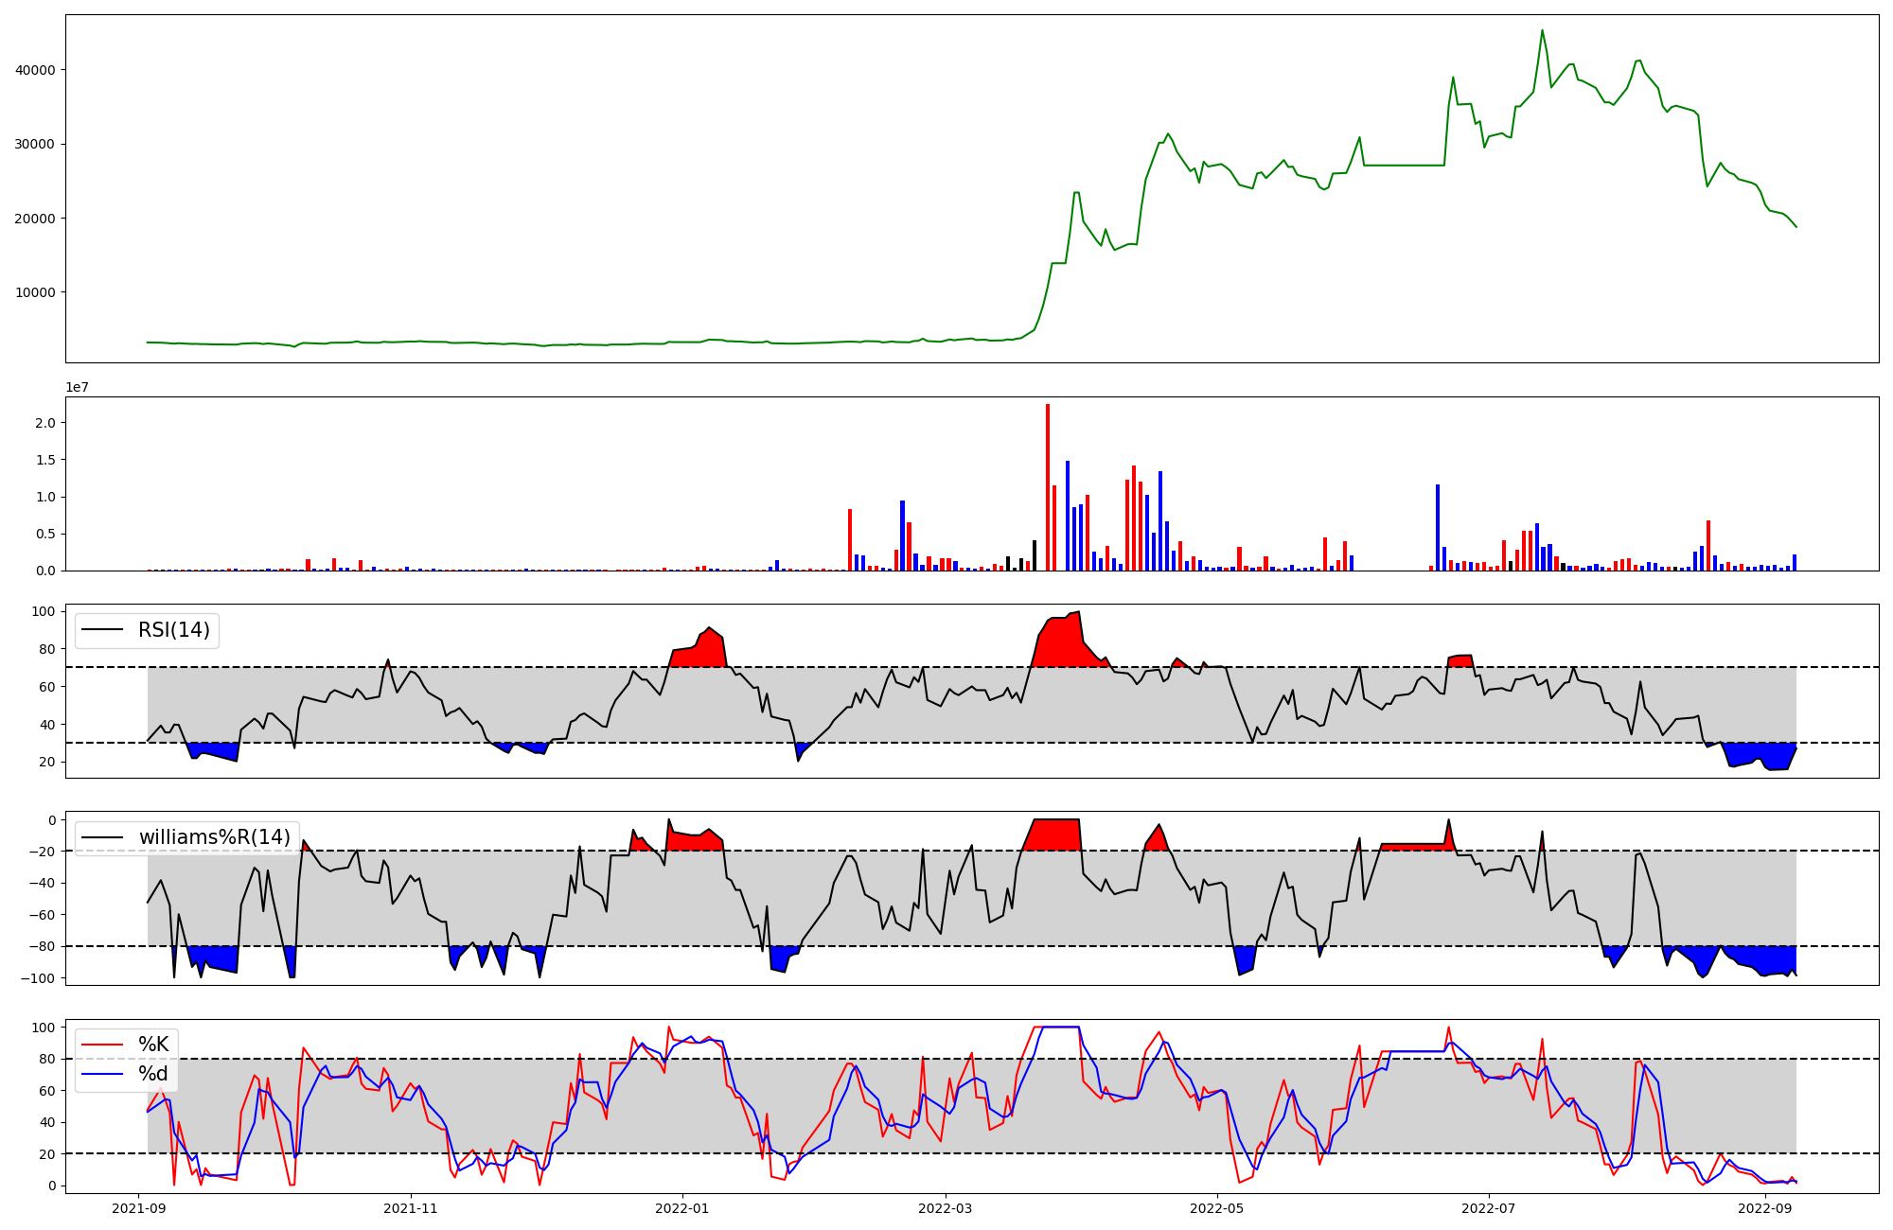Click the highest peak of green price line
Screen dimensions: 1893x1230
[1542, 33]
